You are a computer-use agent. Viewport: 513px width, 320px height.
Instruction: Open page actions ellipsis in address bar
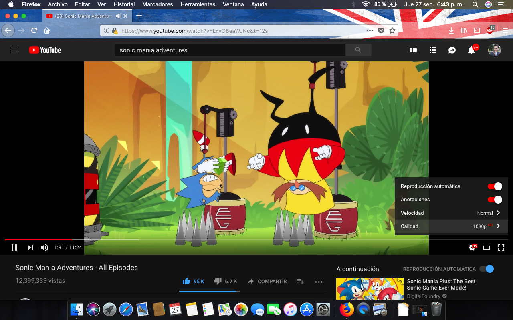point(370,30)
